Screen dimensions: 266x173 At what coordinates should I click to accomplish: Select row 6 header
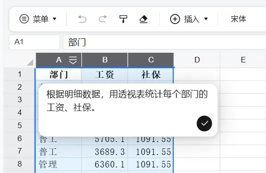coord(20,138)
